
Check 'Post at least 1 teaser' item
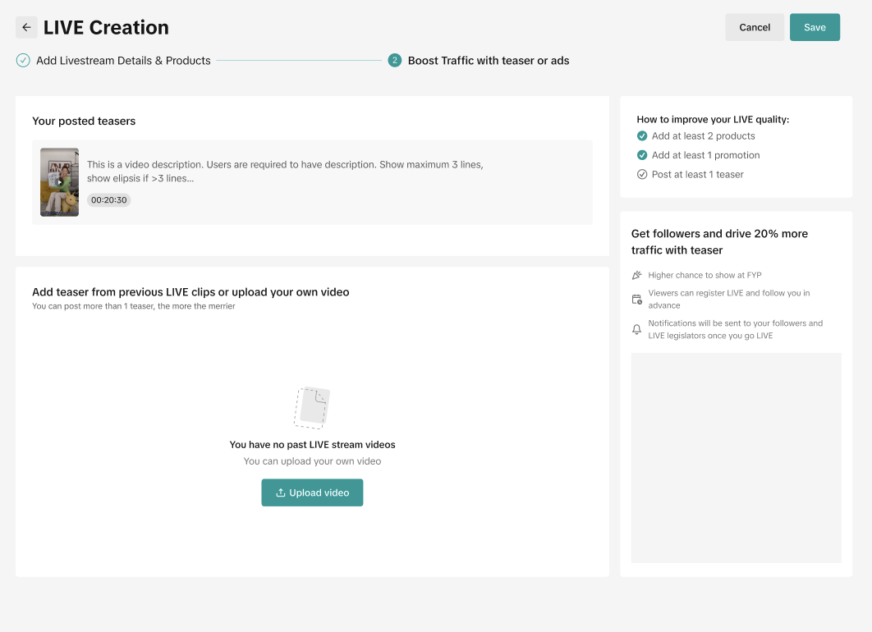pos(642,174)
